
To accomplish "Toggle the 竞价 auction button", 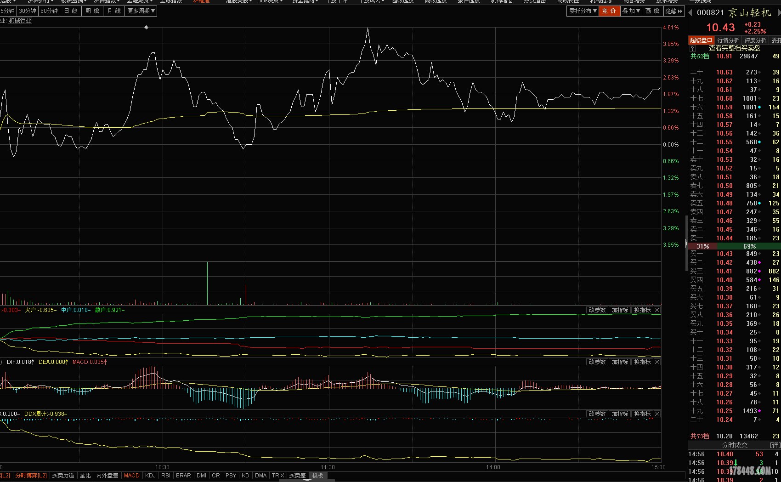I will pyautogui.click(x=609, y=11).
